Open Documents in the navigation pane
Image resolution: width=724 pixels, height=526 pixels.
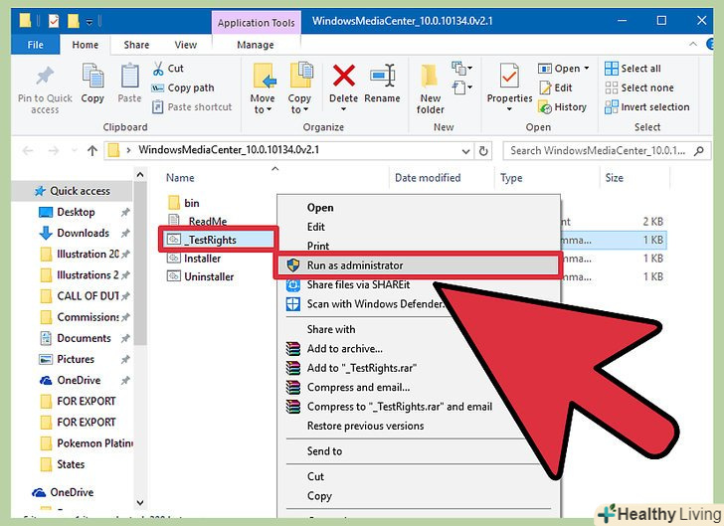click(x=84, y=338)
